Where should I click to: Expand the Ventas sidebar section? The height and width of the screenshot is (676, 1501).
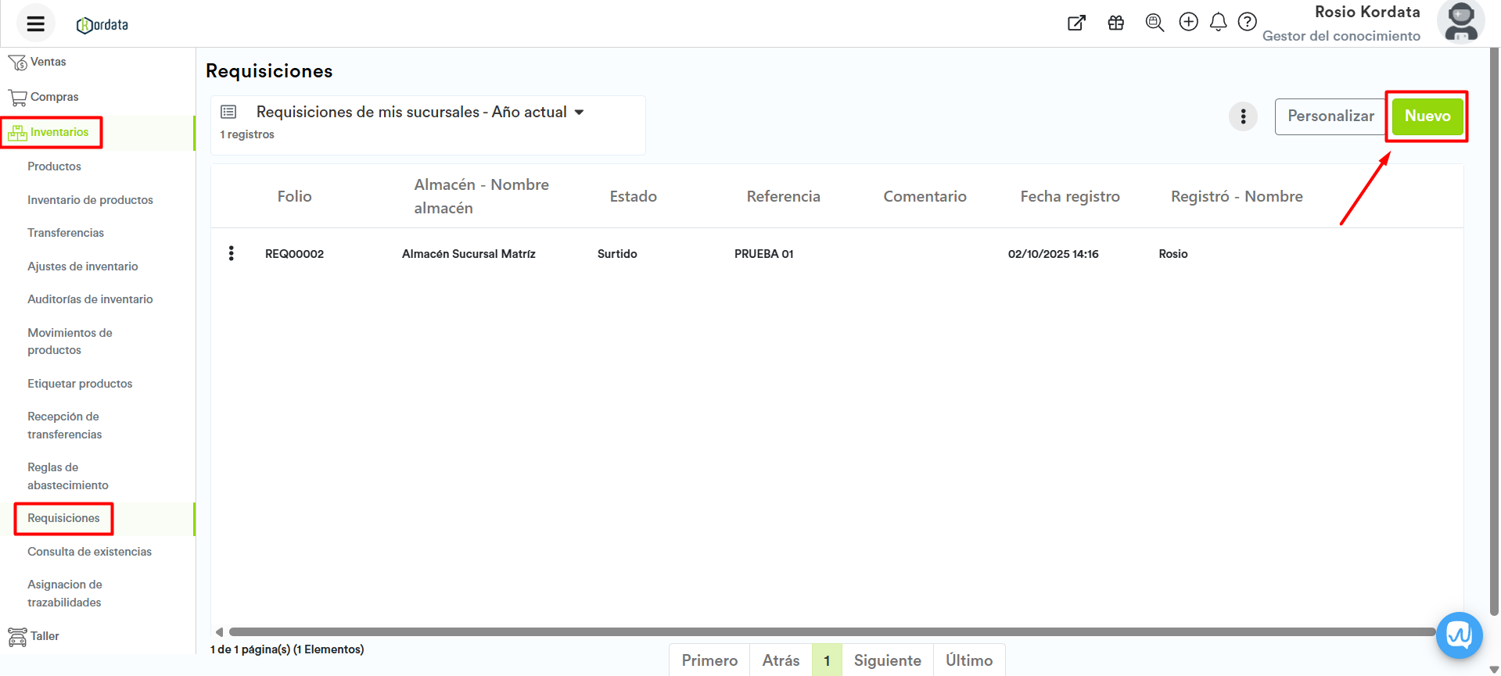(x=48, y=62)
